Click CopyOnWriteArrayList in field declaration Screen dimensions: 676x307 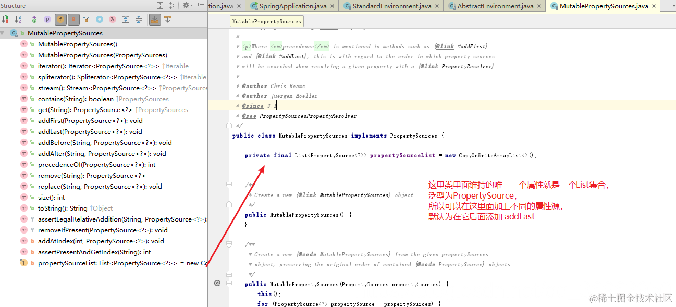pyautogui.click(x=489, y=155)
